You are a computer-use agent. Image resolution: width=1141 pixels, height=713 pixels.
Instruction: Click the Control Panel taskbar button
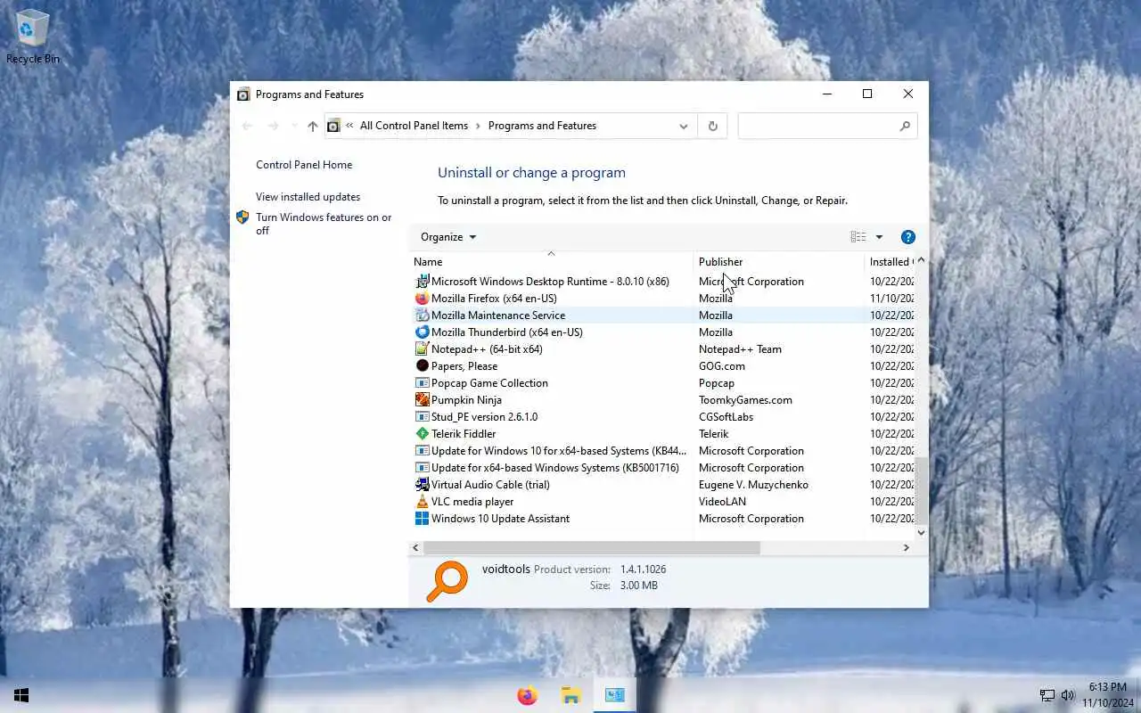coord(615,695)
